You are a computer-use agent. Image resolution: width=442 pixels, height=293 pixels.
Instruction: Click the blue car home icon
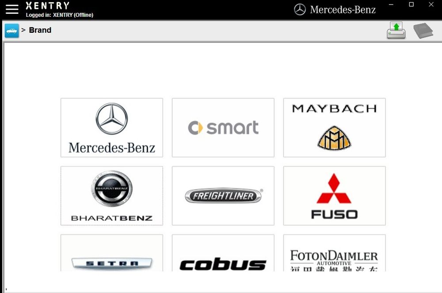point(12,30)
